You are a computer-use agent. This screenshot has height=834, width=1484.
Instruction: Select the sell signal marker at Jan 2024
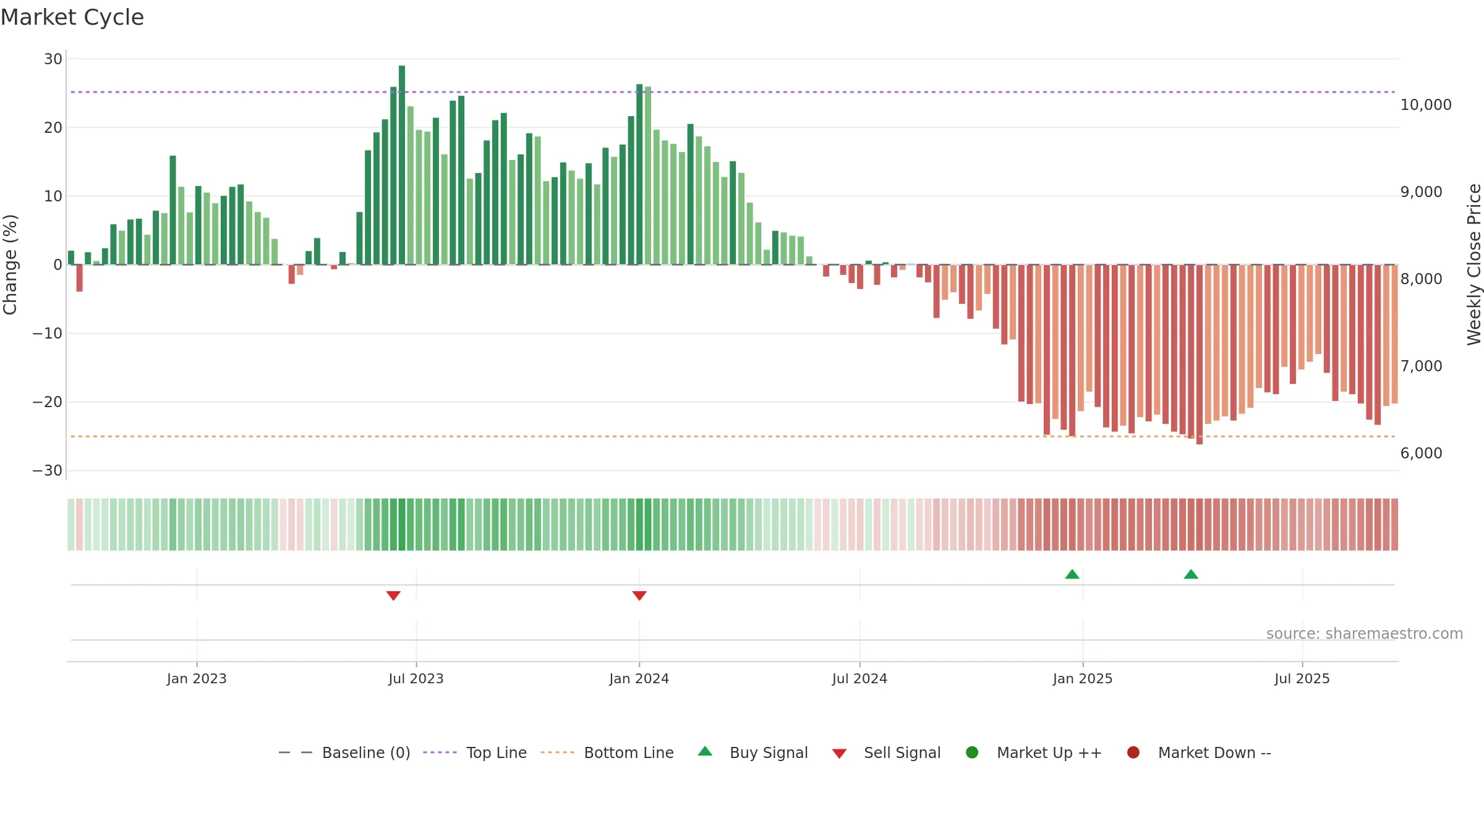(x=639, y=596)
